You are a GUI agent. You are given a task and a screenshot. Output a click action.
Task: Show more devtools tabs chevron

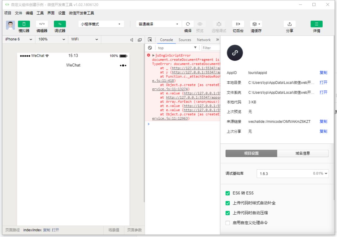pyautogui.click(x=217, y=40)
